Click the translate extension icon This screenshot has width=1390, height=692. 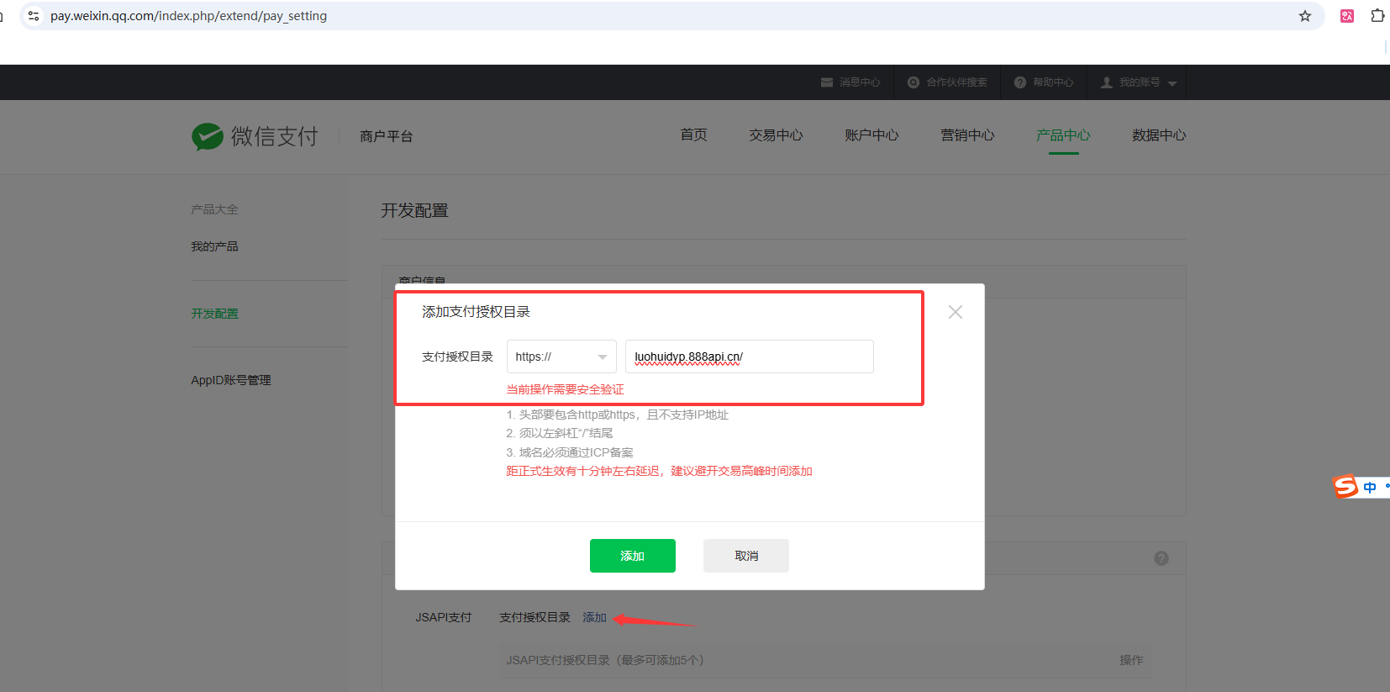1347,16
